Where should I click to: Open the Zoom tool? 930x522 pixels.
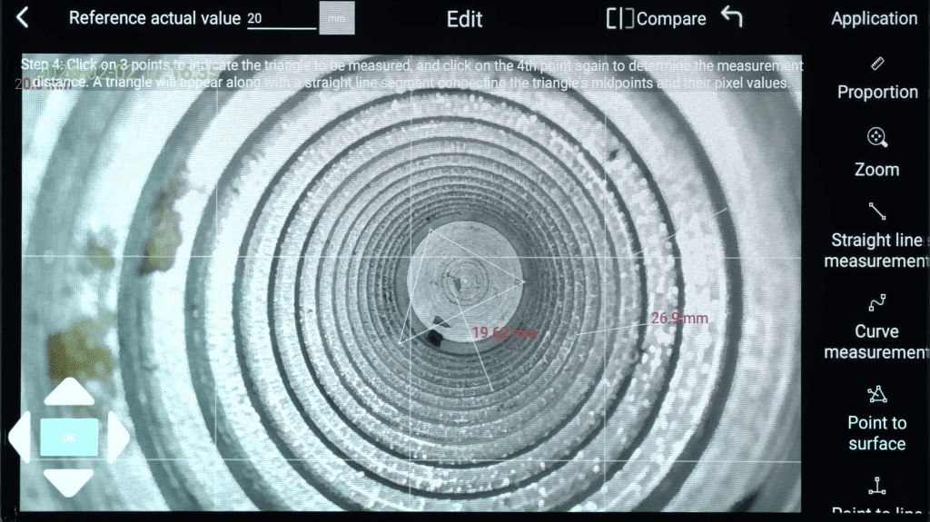876,152
